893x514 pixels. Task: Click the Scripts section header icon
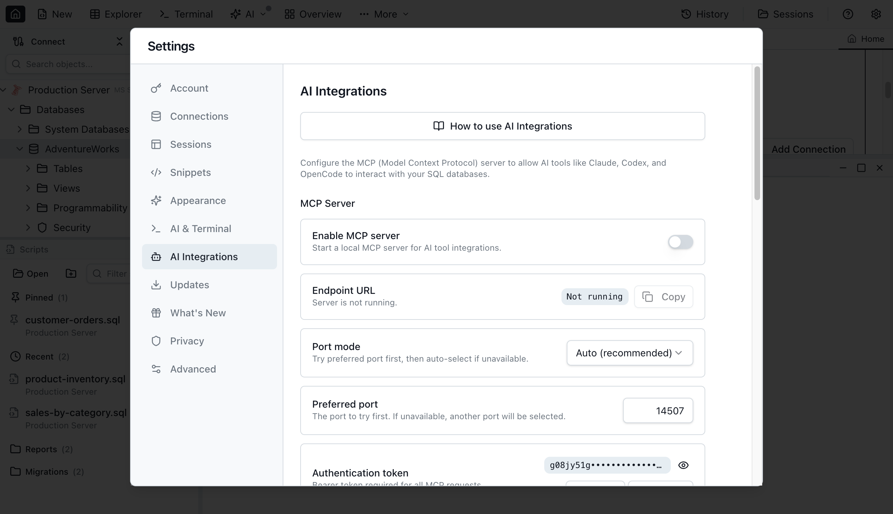10,249
